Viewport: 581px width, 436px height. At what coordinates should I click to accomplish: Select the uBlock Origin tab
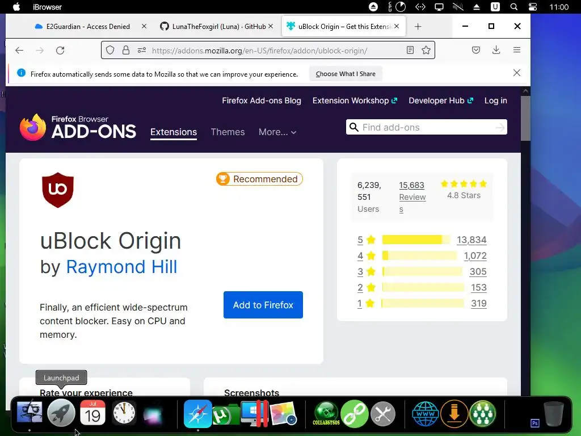click(343, 26)
